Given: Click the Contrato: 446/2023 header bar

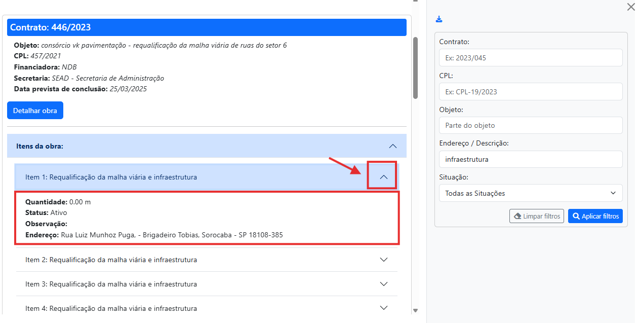Looking at the screenshot, I should pos(207,27).
